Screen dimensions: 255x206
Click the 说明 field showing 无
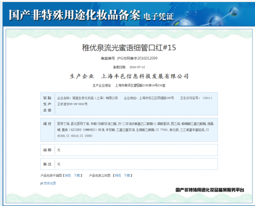(129, 150)
